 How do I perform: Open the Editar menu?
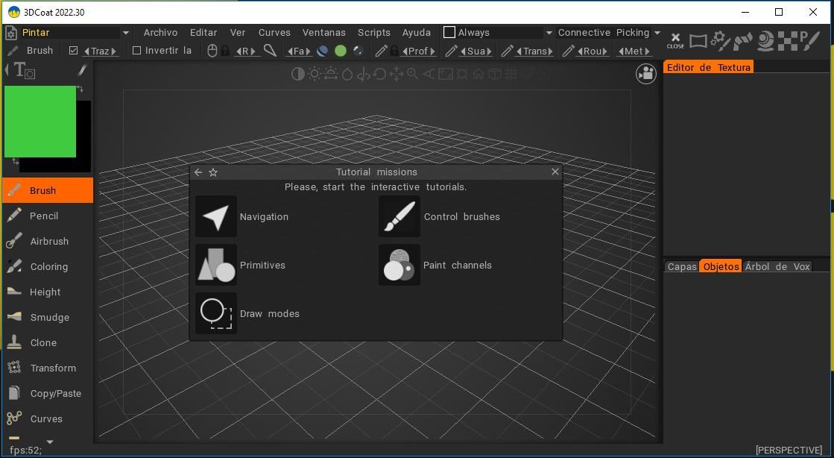pos(203,33)
